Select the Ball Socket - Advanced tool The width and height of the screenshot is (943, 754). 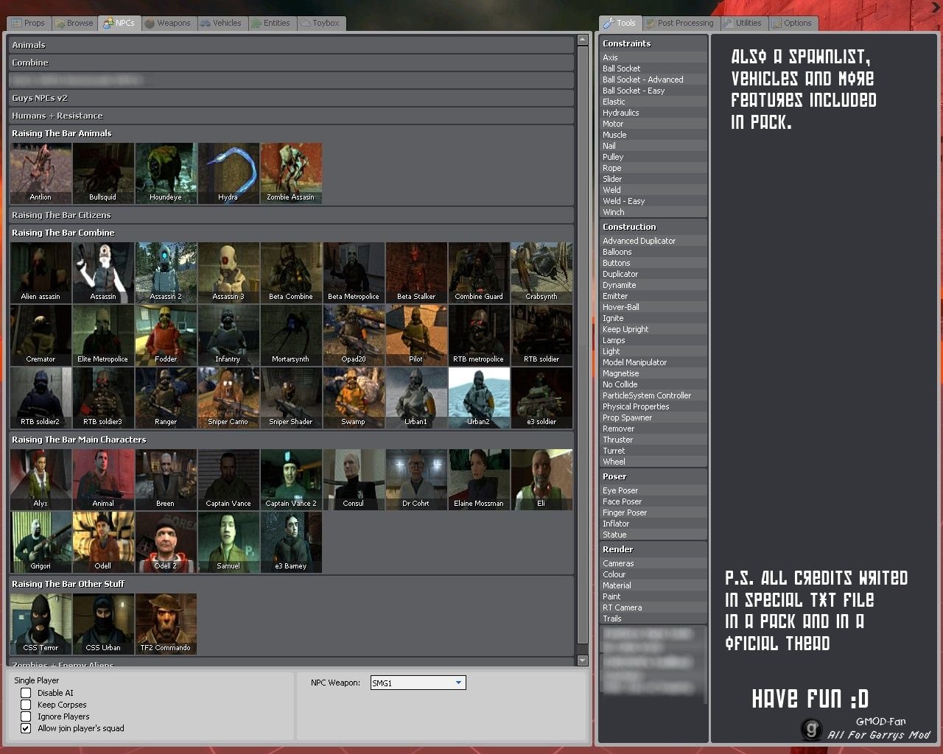coord(653,80)
